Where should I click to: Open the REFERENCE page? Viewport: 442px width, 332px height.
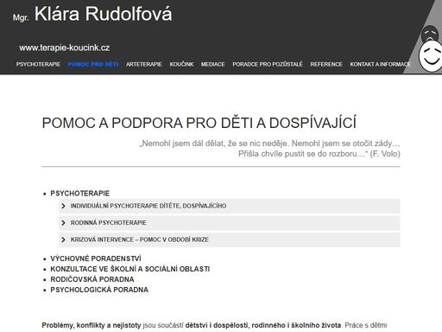tap(326, 64)
